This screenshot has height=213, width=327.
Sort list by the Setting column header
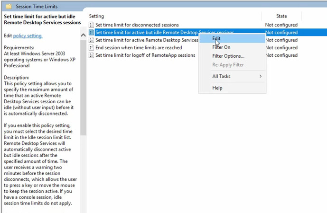[x=96, y=16]
